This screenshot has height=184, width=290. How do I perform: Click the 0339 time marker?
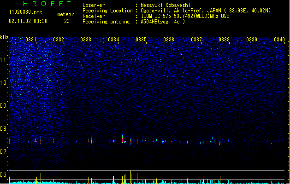[x=252, y=40]
